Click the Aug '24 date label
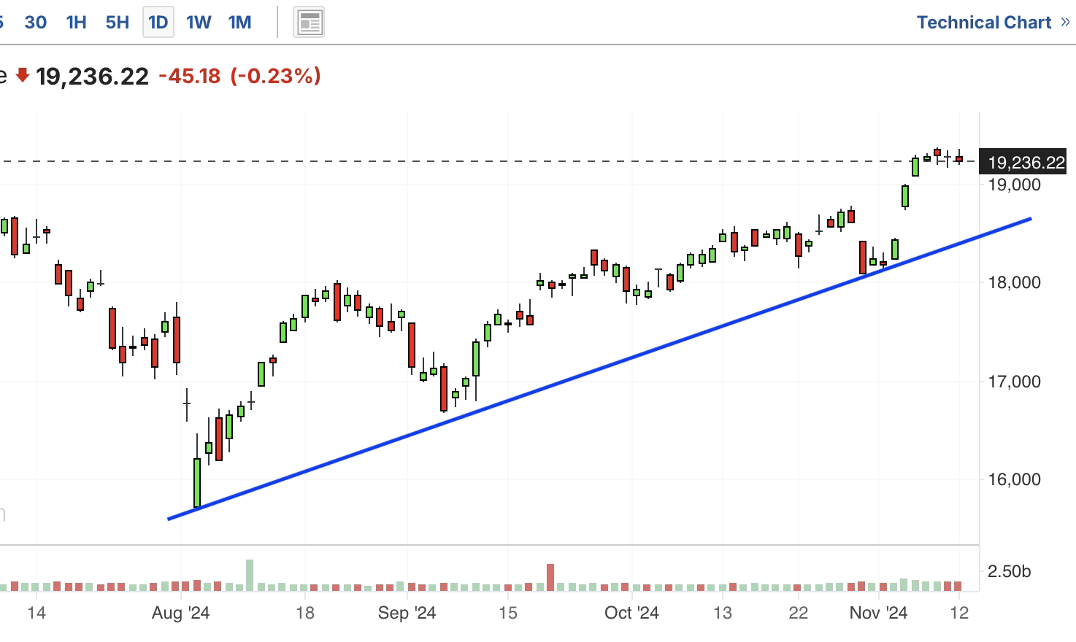1076x642 pixels. (x=181, y=613)
